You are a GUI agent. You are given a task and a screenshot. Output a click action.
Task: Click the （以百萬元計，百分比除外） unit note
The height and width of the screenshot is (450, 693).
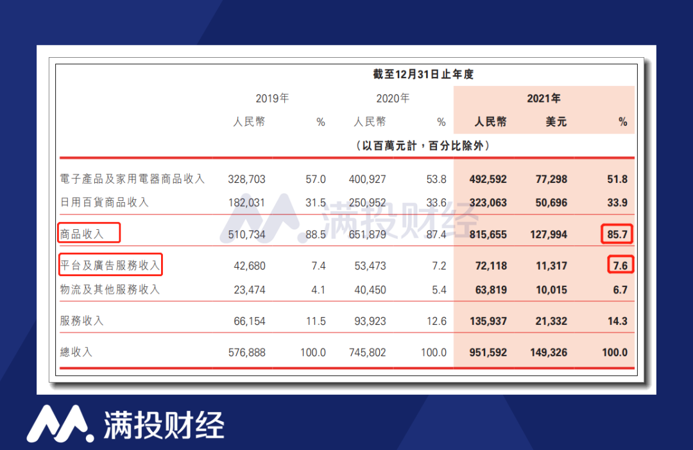pos(423,146)
